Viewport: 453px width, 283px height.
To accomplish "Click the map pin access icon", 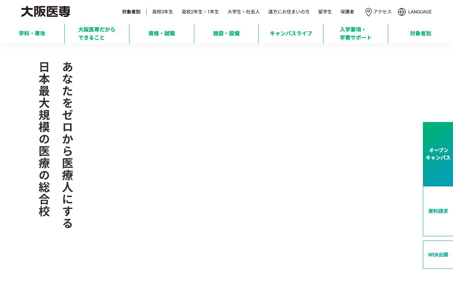I will click(x=368, y=12).
